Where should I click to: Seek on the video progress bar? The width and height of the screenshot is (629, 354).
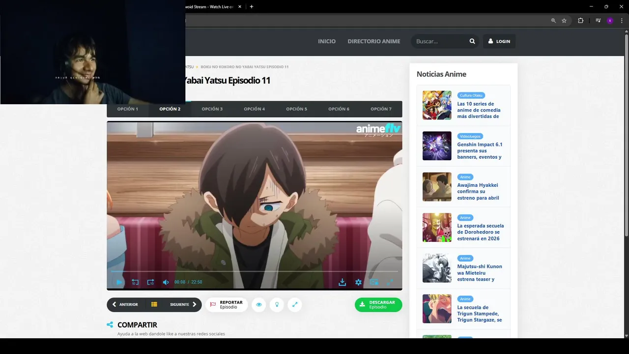255,271
